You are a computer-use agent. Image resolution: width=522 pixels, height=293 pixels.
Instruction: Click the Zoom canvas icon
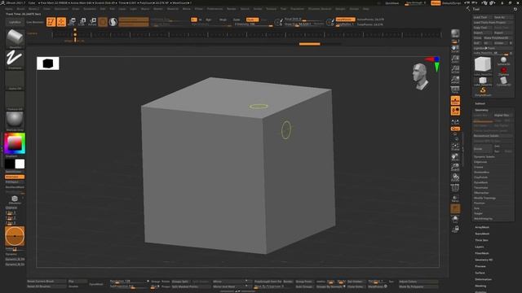[455, 59]
